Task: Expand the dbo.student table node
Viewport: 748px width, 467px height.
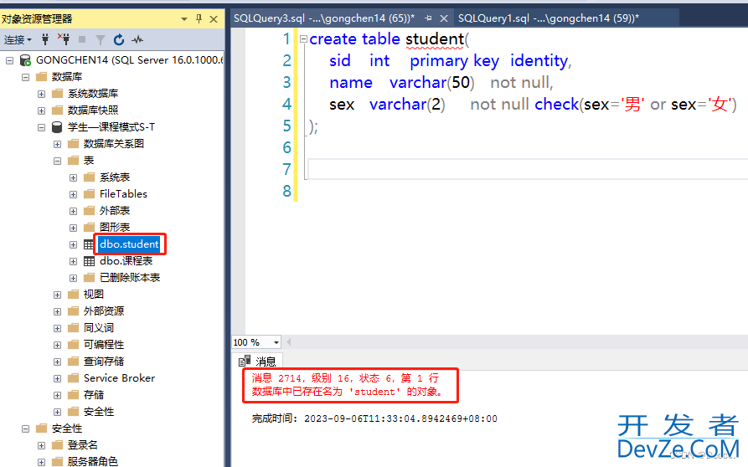Action: tap(74, 244)
